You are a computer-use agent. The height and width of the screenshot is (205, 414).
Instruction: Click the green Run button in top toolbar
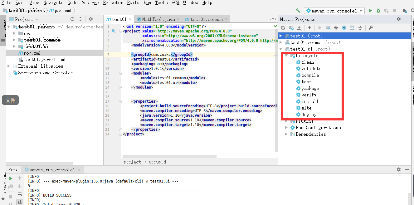tap(370, 11)
